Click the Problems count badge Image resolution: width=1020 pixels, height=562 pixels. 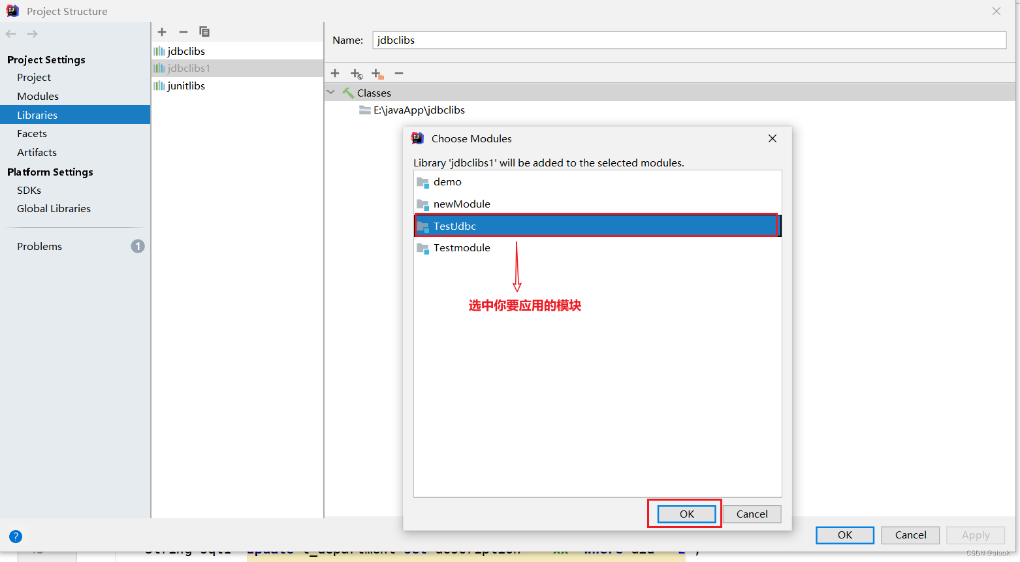tap(137, 246)
